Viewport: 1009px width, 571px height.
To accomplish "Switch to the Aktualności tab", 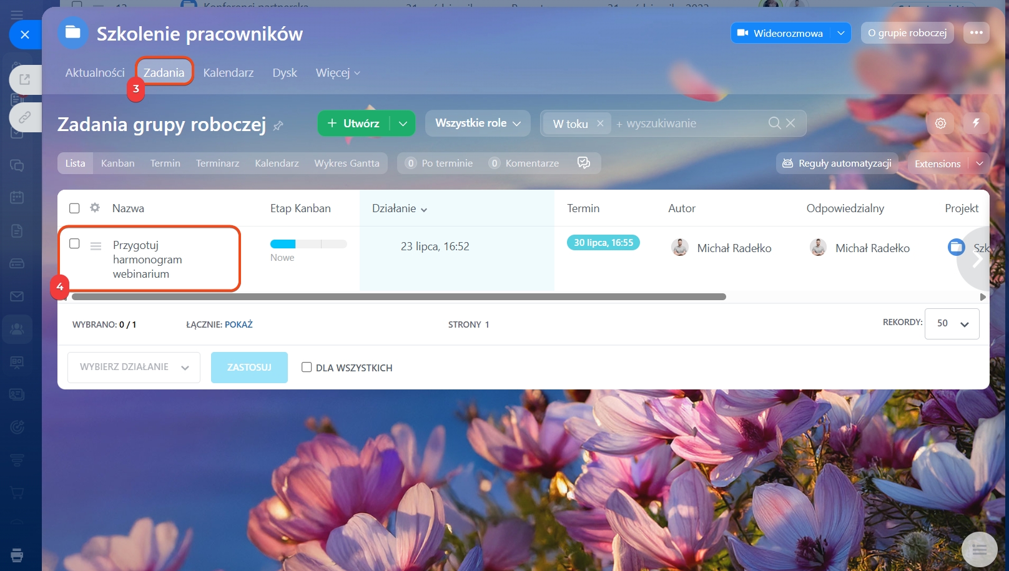I will click(95, 72).
